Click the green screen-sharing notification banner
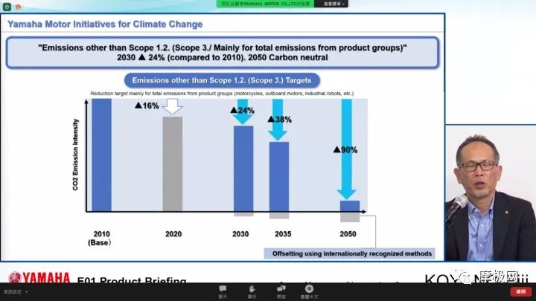The height and width of the screenshot is (301, 536). pyautogui.click(x=265, y=4)
